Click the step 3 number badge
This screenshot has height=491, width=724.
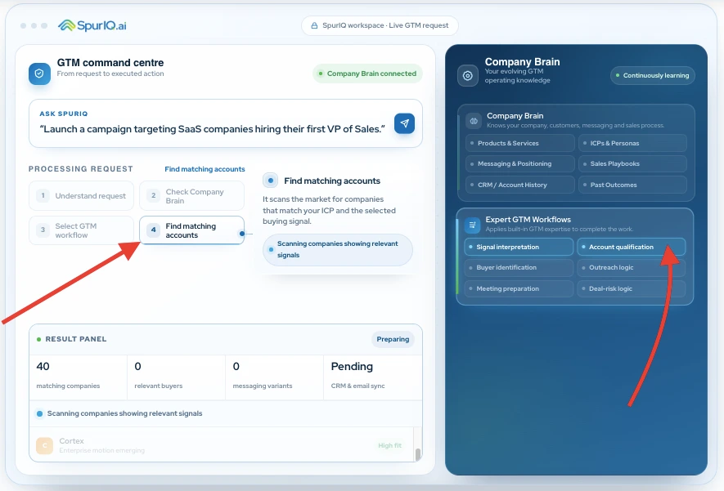pos(43,230)
